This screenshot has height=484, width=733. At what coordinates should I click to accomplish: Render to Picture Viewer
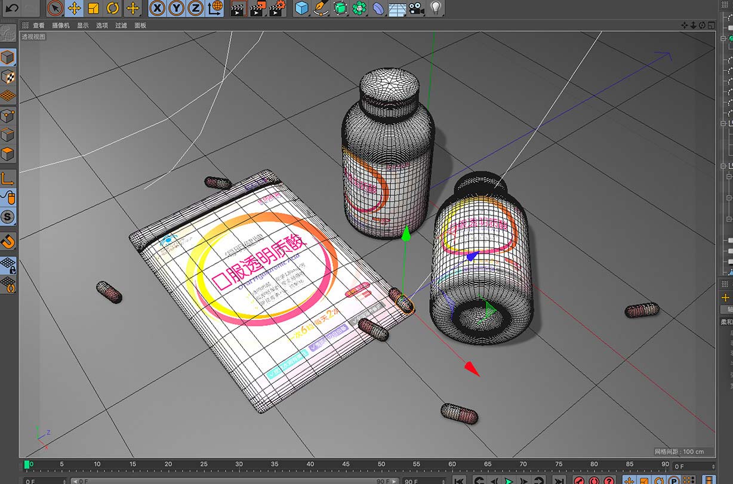pos(257,8)
